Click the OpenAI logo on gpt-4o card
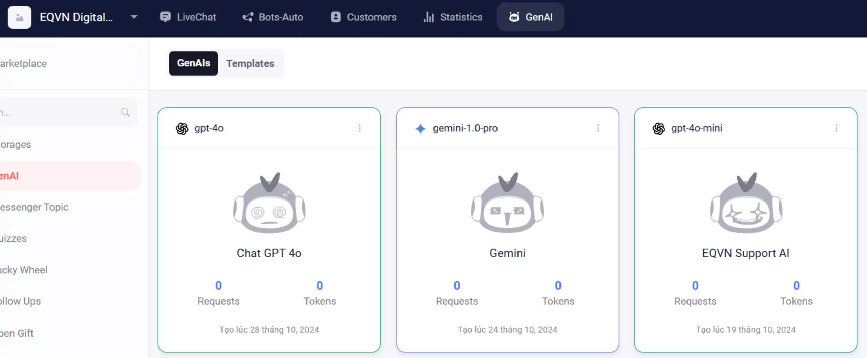This screenshot has width=867, height=358. tap(182, 129)
